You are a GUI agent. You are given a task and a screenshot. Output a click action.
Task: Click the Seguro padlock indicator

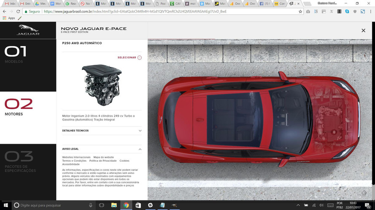[32, 11]
